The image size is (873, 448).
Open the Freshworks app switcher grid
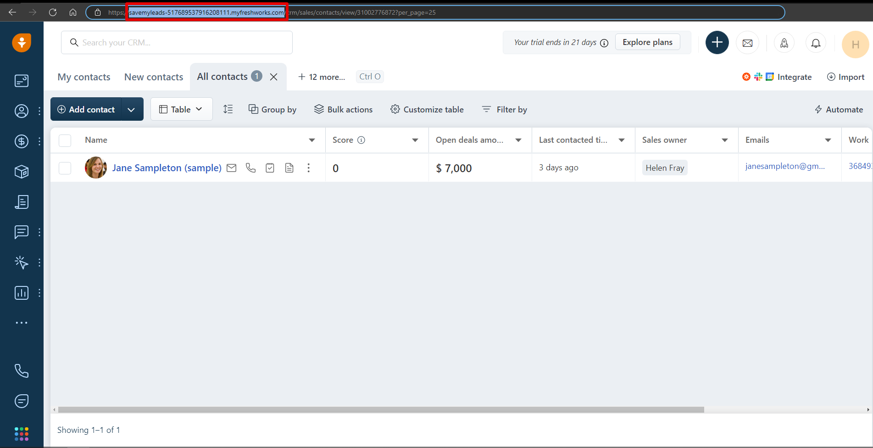[x=22, y=434]
